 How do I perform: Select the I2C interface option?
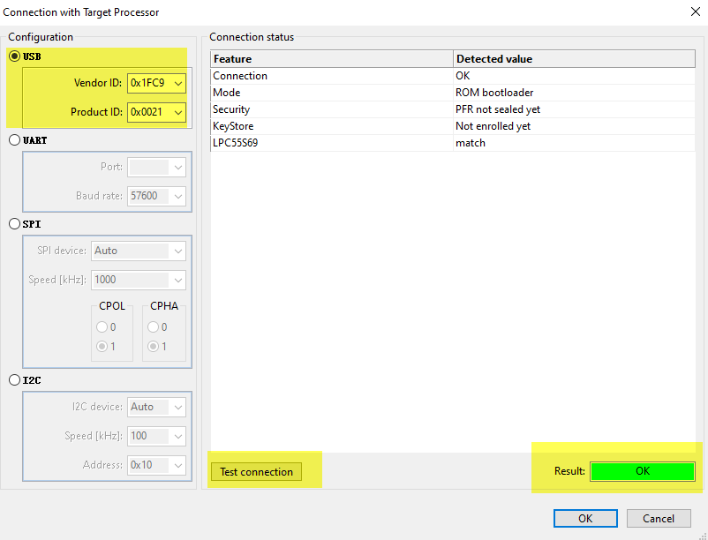pyautogui.click(x=15, y=379)
